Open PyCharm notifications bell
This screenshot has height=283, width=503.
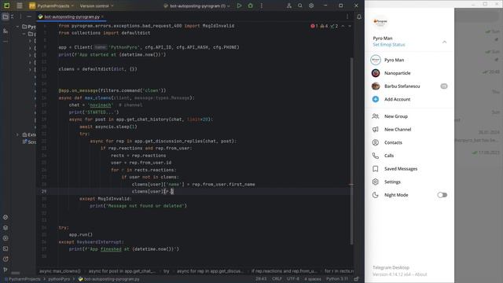click(359, 17)
